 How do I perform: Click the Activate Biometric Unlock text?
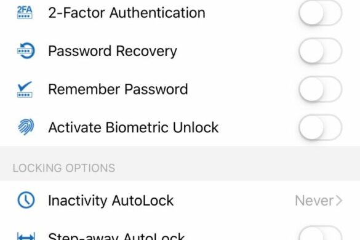[134, 127]
